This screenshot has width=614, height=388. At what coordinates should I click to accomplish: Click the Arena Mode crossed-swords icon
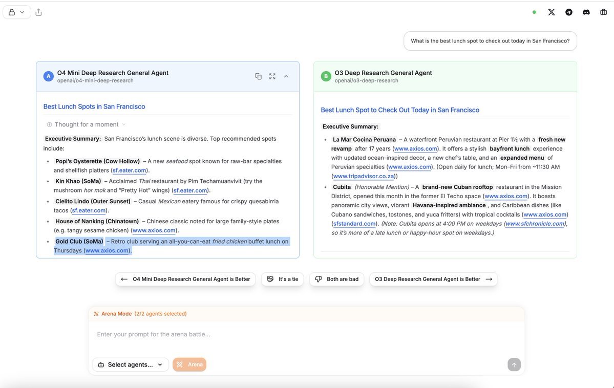[96, 314]
